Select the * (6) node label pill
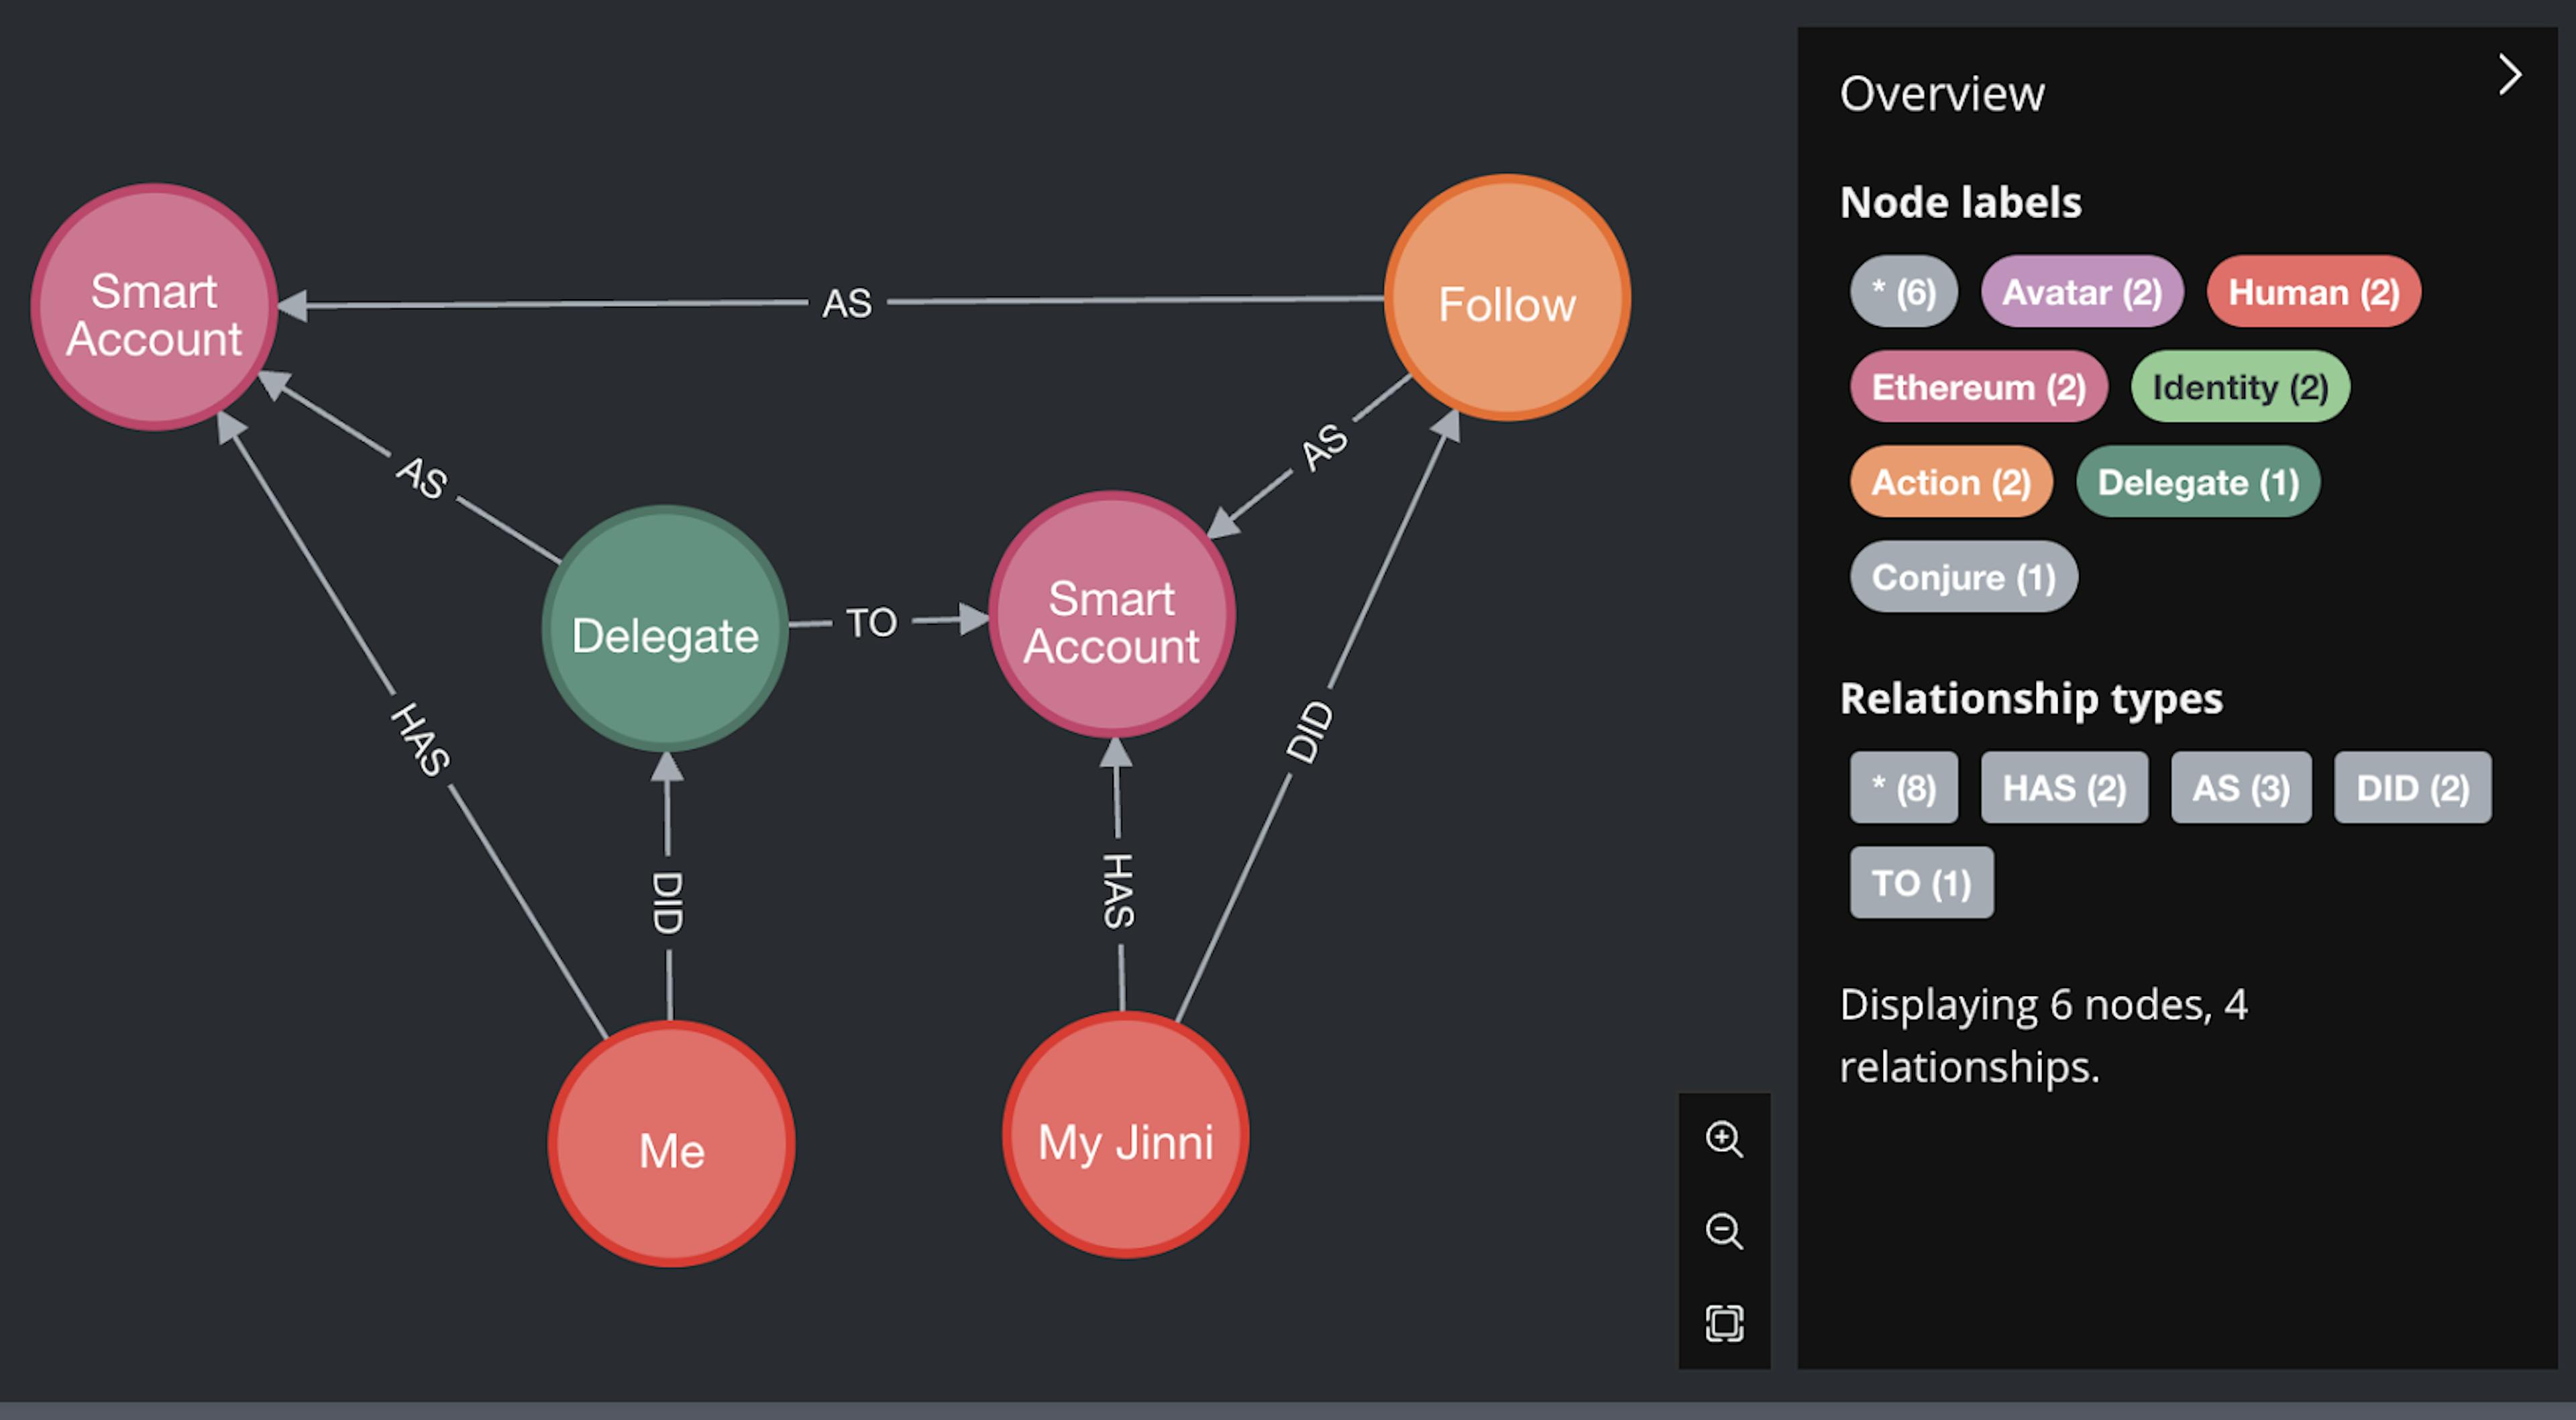 pyautogui.click(x=1903, y=292)
